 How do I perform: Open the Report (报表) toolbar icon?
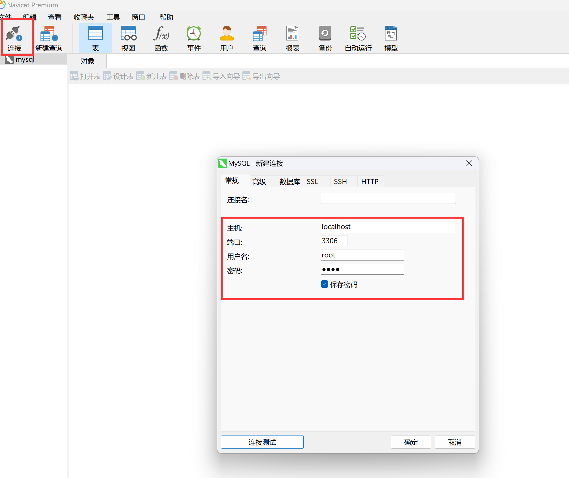click(292, 34)
